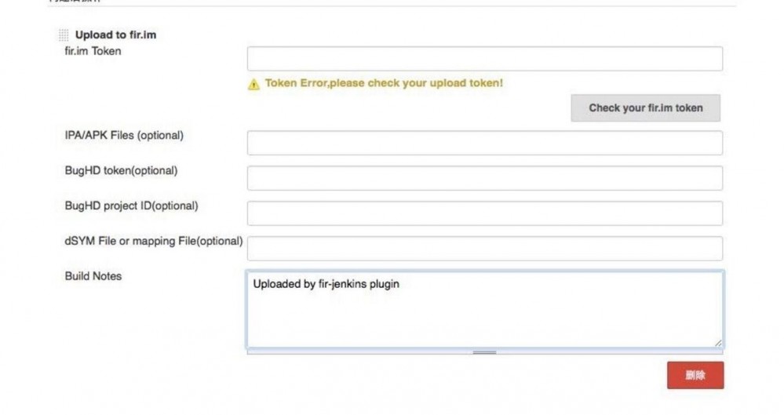Click the BugHD token(optional) label
The width and height of the screenshot is (784, 415).
(x=121, y=170)
